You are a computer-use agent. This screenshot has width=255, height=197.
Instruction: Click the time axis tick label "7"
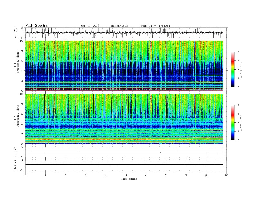click(166, 175)
